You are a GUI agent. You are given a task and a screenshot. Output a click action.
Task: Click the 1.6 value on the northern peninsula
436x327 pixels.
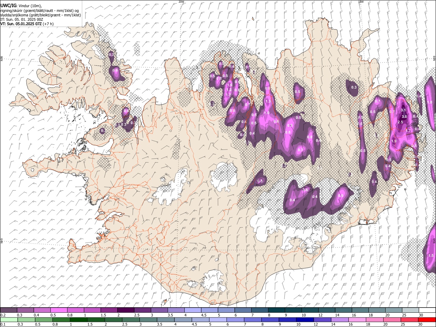[230, 85]
